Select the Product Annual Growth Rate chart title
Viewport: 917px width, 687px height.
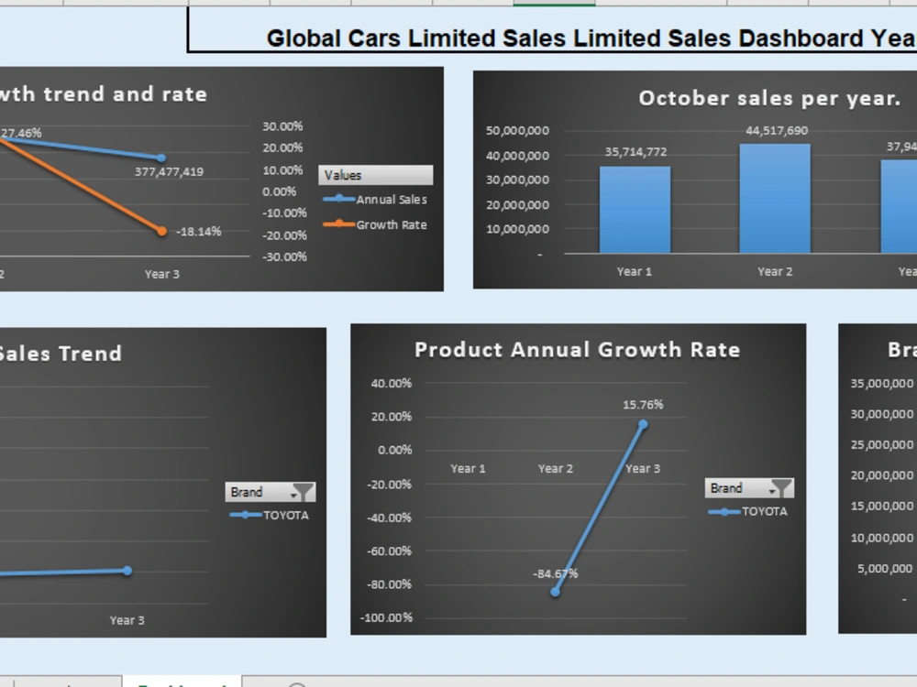[x=578, y=349]
